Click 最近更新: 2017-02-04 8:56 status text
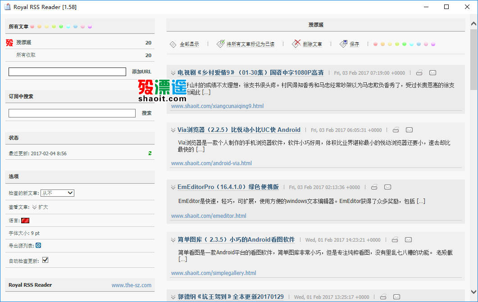The image size is (478, 302). [x=37, y=153]
